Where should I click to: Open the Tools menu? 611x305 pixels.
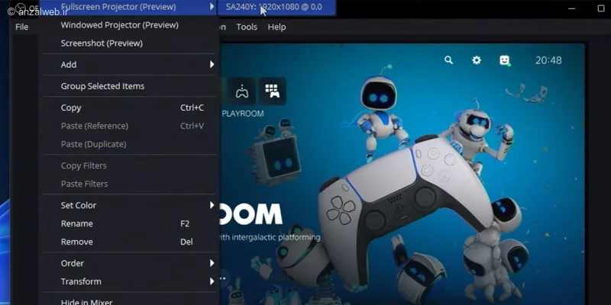(x=247, y=27)
